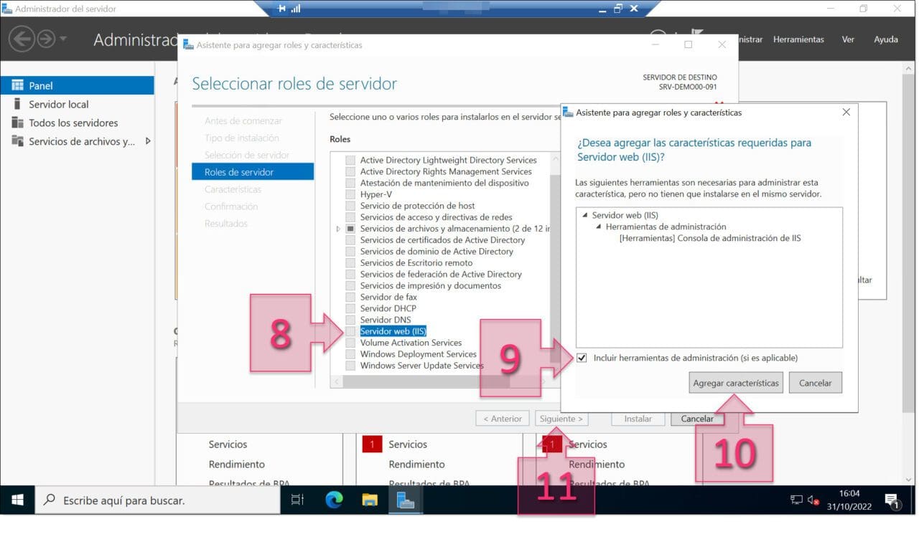Launch Microsoft Edge from the taskbar
This screenshot has height=542, width=919.
pyautogui.click(x=334, y=500)
